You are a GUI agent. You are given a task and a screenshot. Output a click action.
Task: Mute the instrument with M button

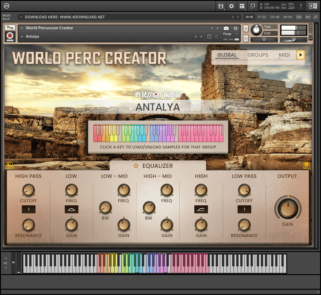click(x=246, y=39)
